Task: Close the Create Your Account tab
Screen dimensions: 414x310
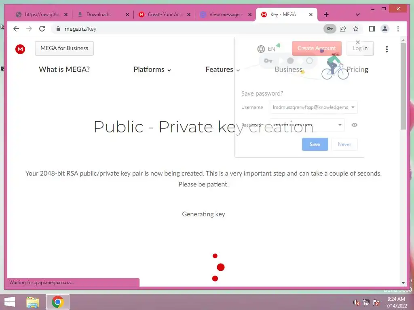Action: pyautogui.click(x=189, y=15)
